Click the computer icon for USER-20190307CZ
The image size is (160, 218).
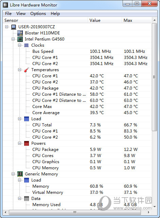coord(14,27)
